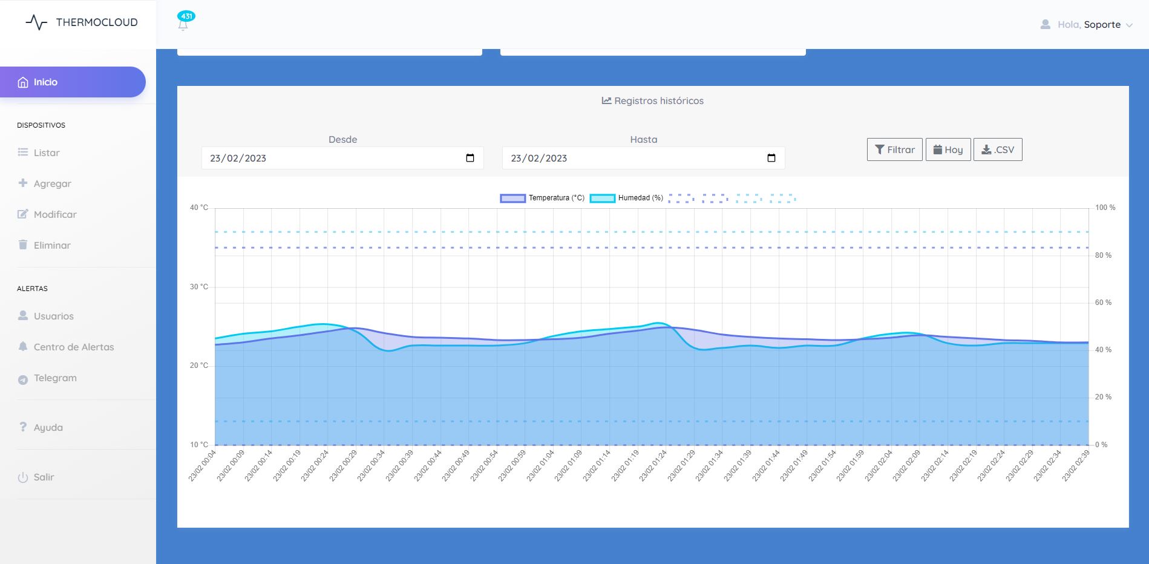Click the last dashed cyan legend swatch
This screenshot has height=564, width=1149.
click(x=783, y=198)
